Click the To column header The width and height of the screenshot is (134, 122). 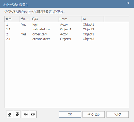(x=92, y=19)
